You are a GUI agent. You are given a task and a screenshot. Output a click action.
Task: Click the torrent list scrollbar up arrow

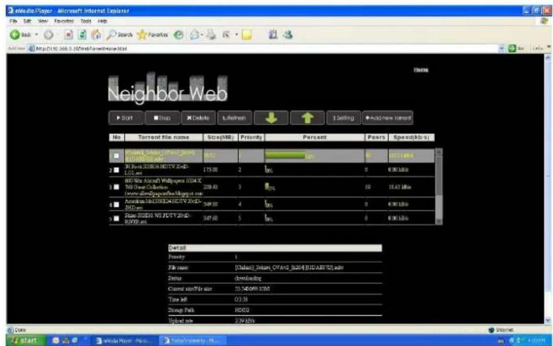[x=438, y=151]
